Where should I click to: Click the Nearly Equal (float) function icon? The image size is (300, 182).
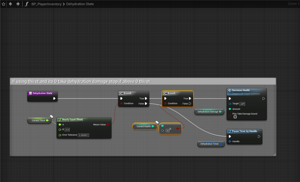point(60,120)
